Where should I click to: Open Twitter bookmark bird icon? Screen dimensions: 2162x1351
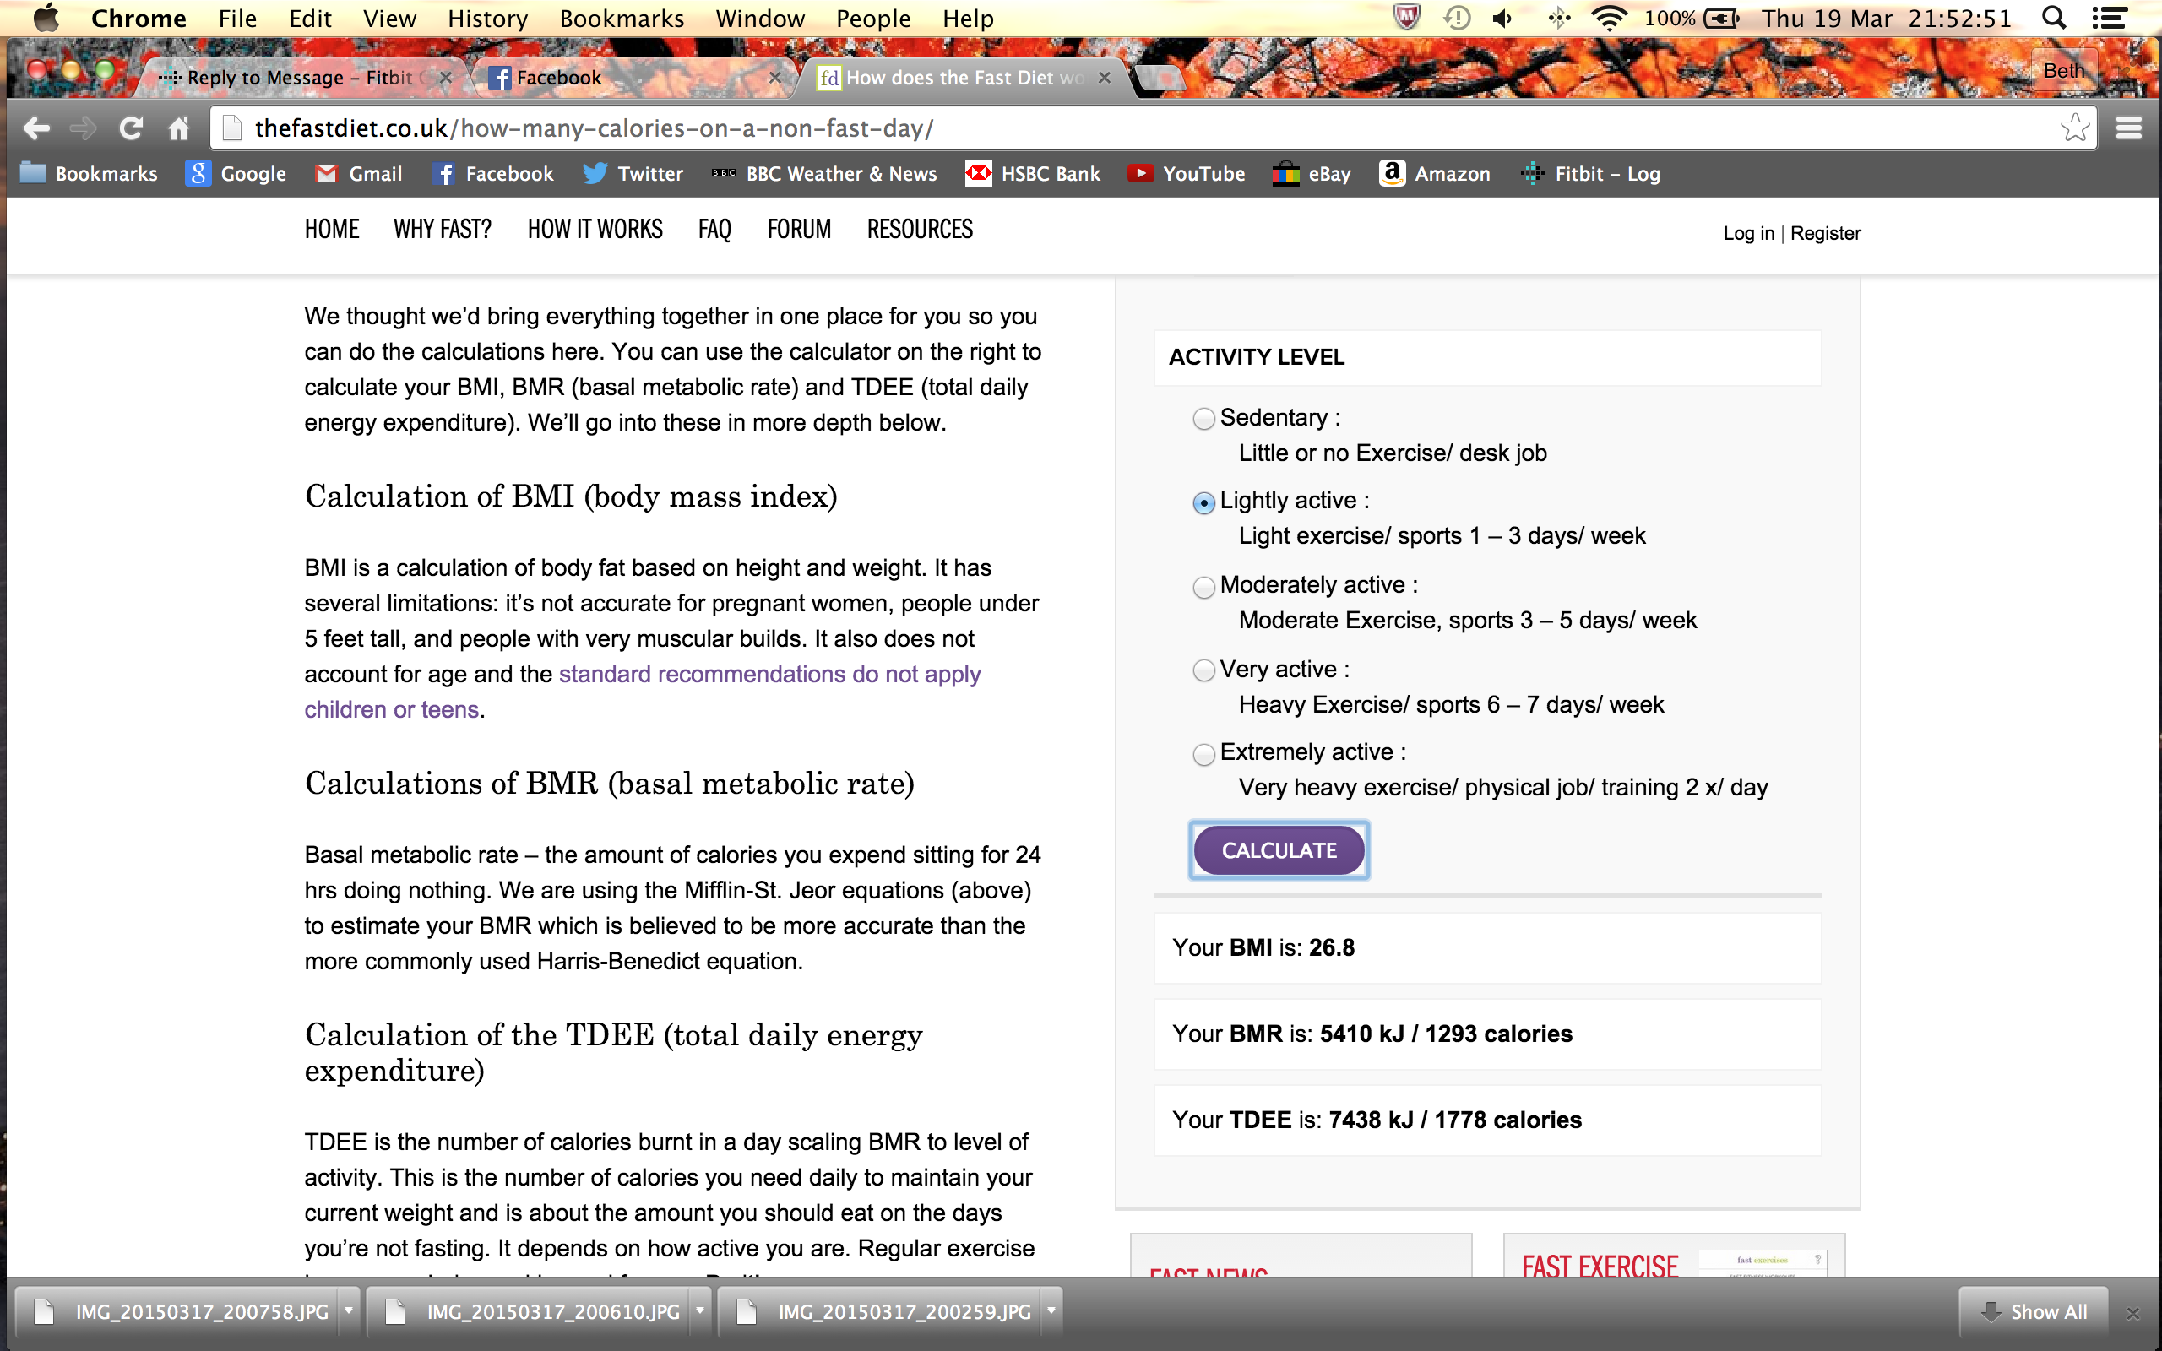pyautogui.click(x=595, y=173)
